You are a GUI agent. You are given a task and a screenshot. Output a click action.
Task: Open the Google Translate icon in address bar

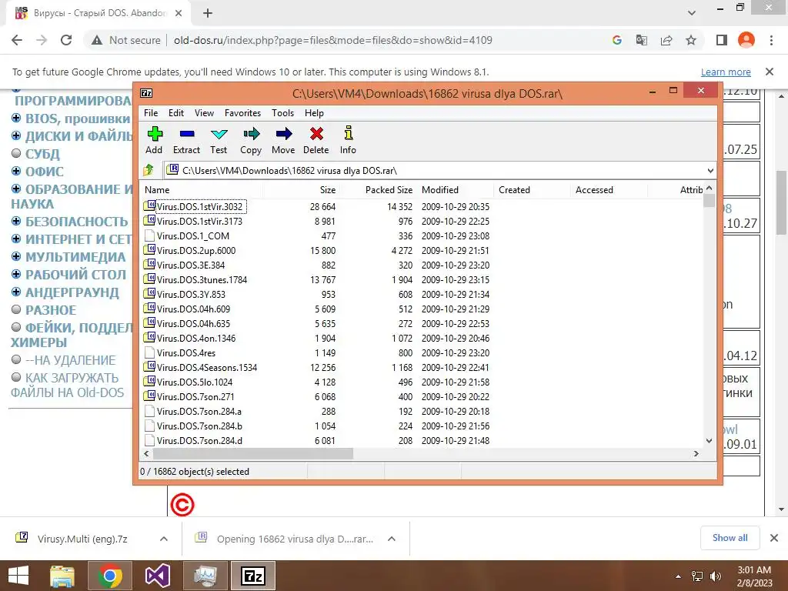(642, 40)
